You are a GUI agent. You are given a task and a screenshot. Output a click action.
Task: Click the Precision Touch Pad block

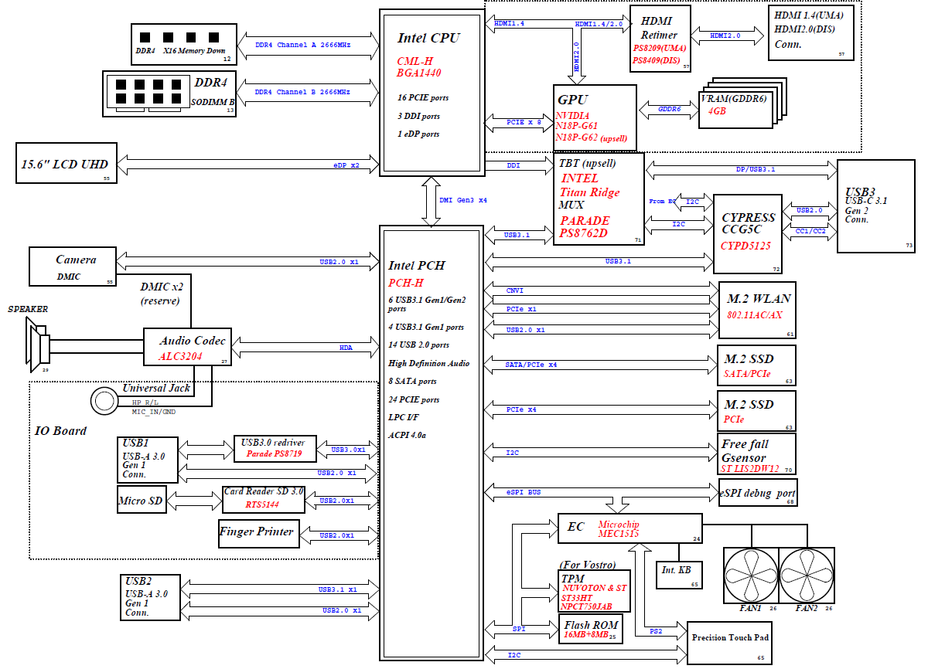[x=731, y=642]
